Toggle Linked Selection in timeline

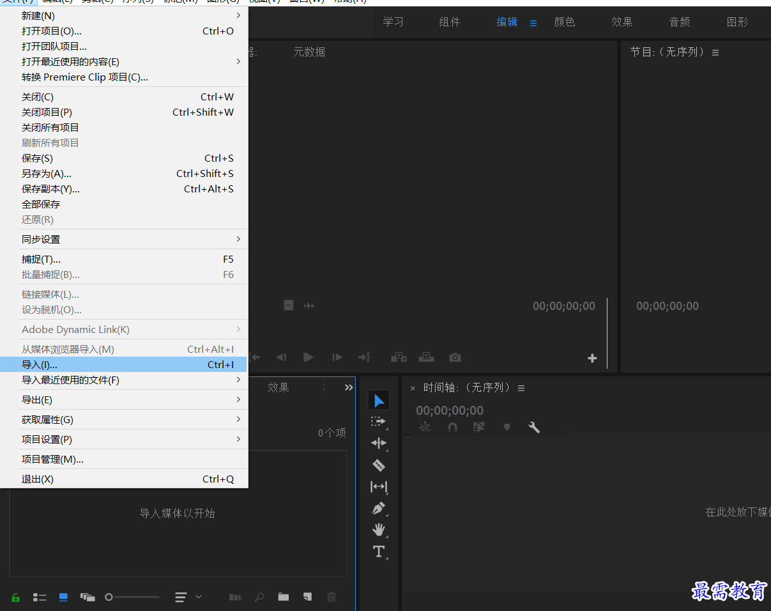click(x=479, y=428)
